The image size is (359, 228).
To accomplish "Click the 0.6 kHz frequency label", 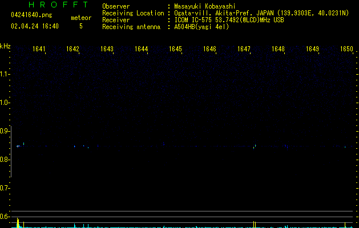I will [5, 217].
